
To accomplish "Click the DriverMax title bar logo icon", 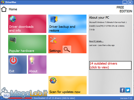I will (2, 2).
